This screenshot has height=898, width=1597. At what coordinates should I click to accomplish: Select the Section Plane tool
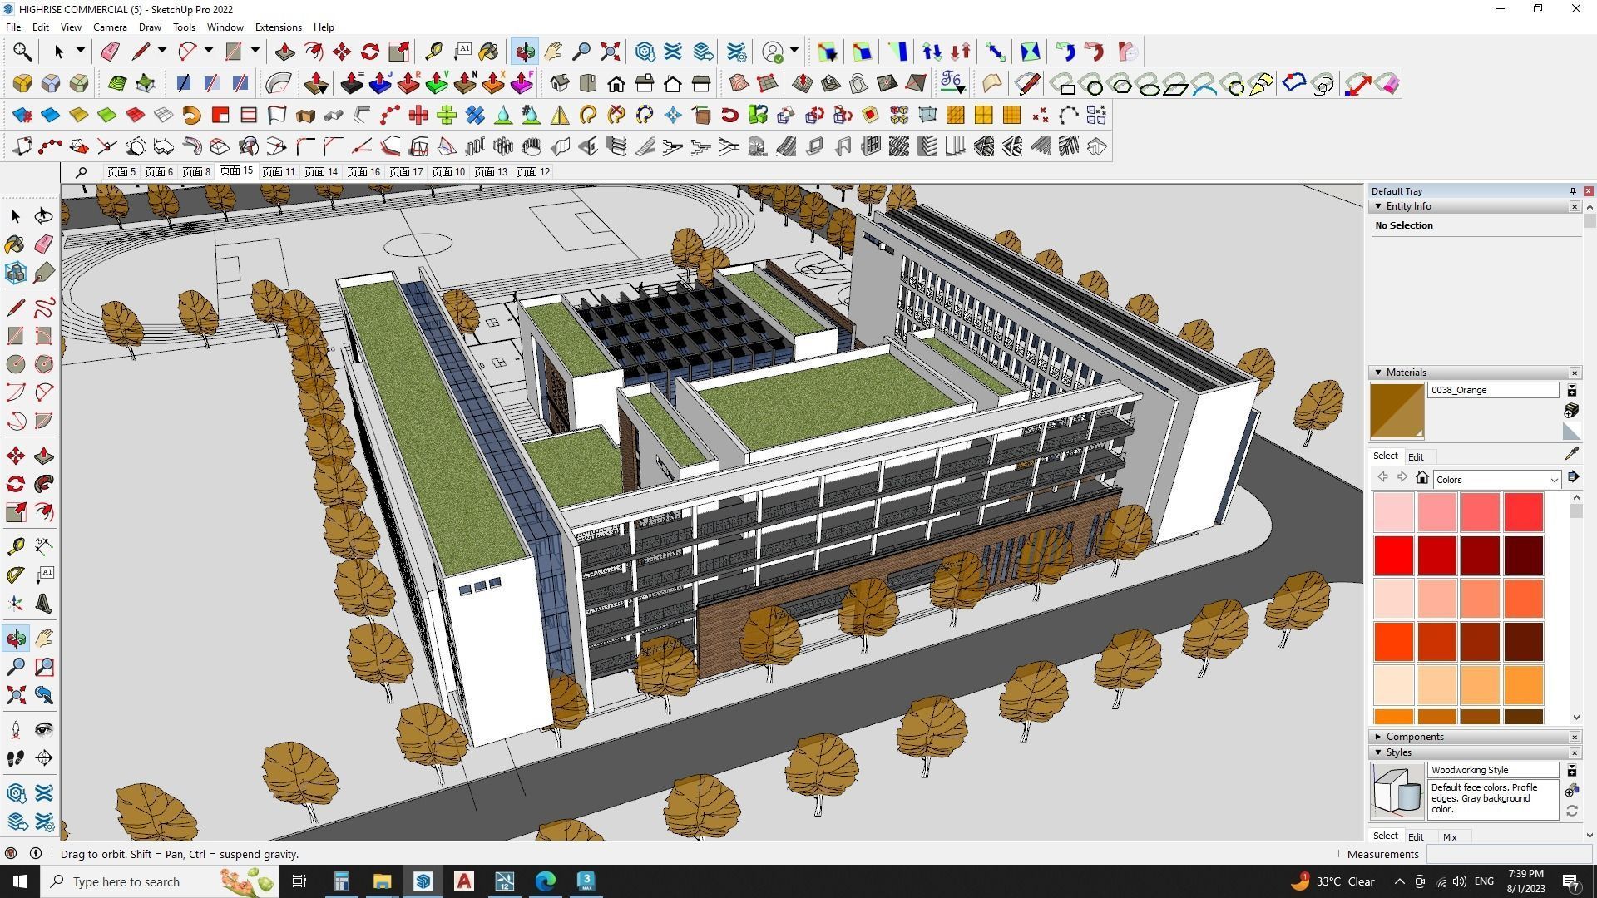point(43,758)
